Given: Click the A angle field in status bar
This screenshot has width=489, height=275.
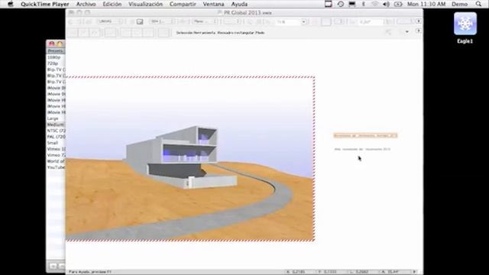Looking at the screenshot, I should tap(393, 272).
